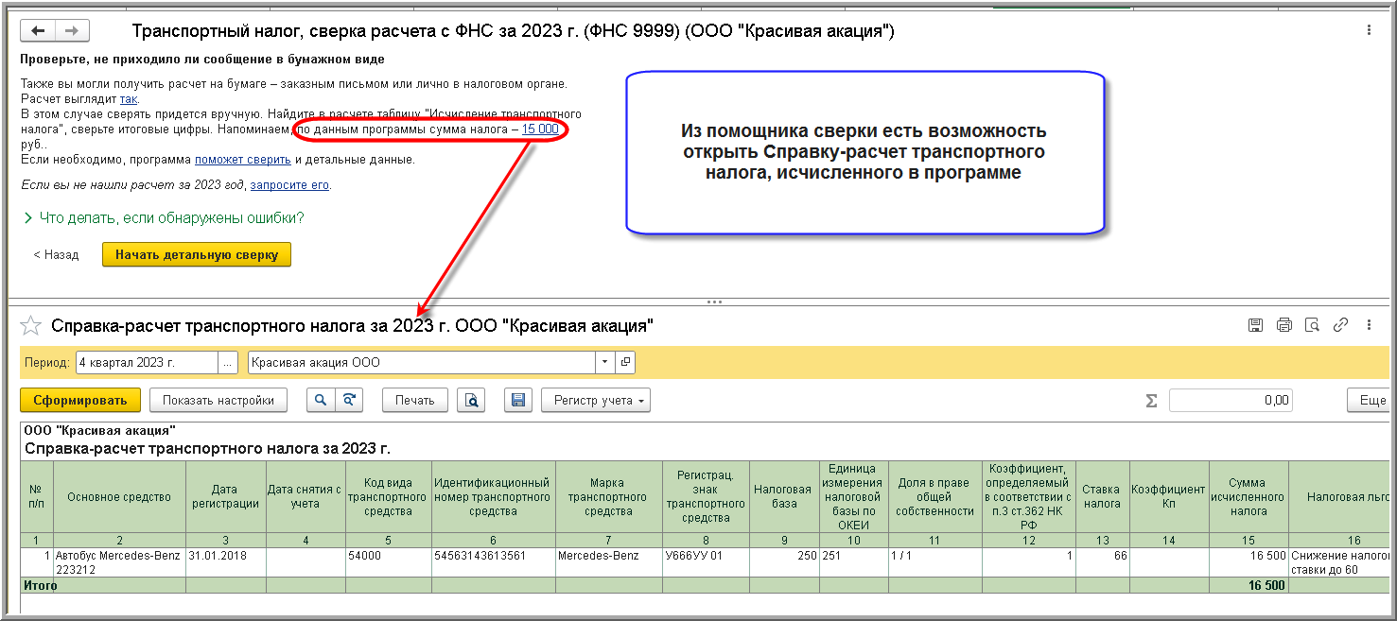Select the ownership share cell '1 / 1'
The image size is (1397, 621).
click(x=935, y=562)
